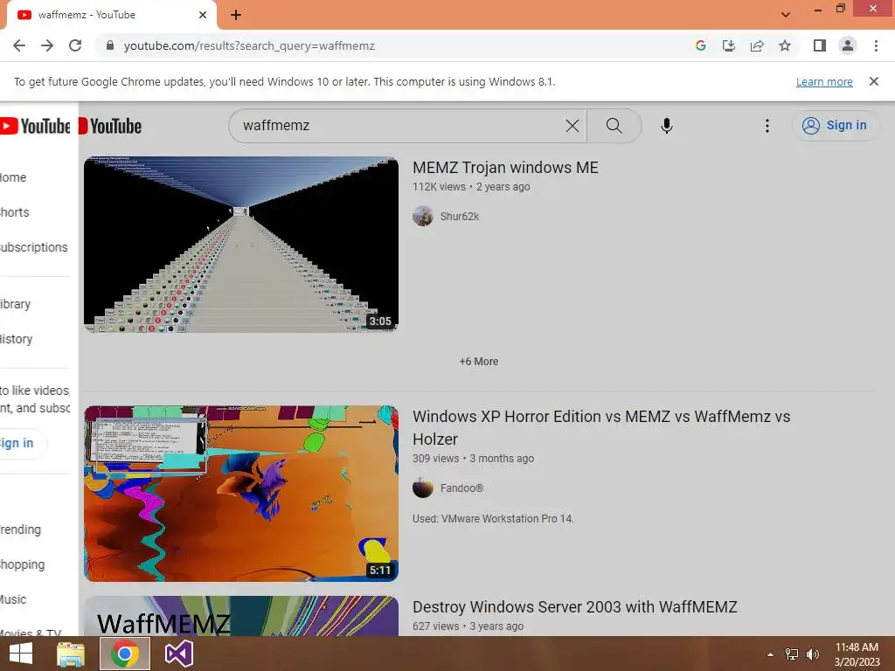Open the Library sidebar item
This screenshot has width=895, height=671.
click(16, 304)
